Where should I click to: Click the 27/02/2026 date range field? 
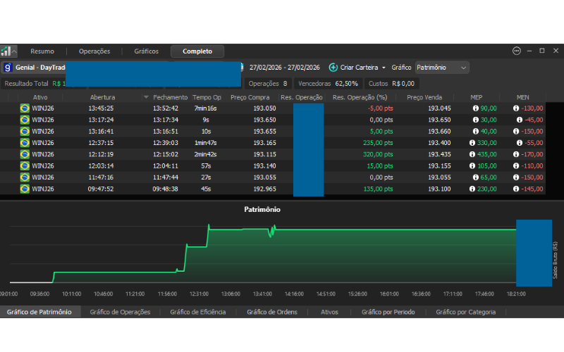tap(285, 68)
